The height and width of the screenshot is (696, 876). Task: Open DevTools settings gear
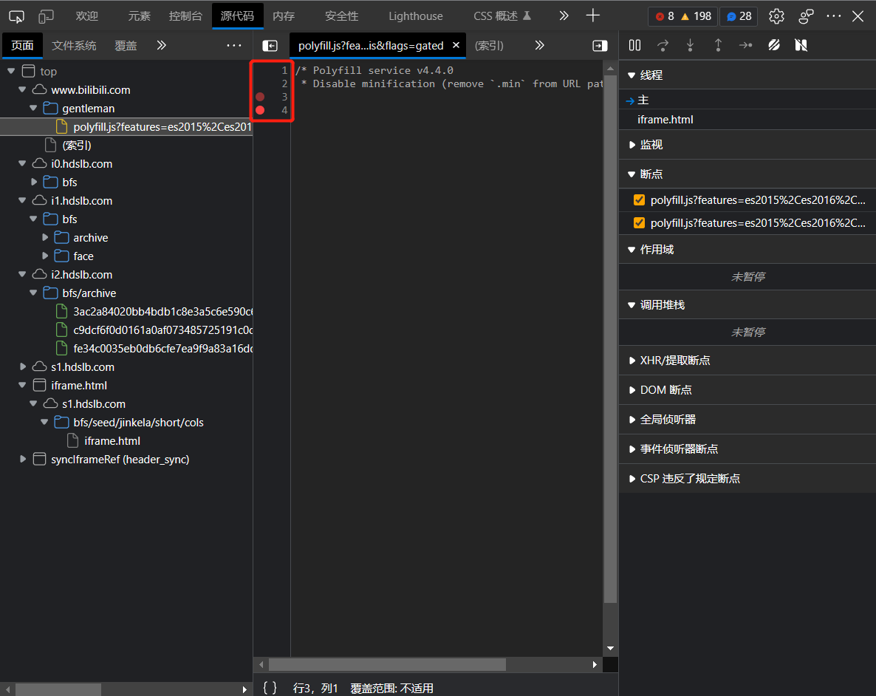pyautogui.click(x=776, y=16)
